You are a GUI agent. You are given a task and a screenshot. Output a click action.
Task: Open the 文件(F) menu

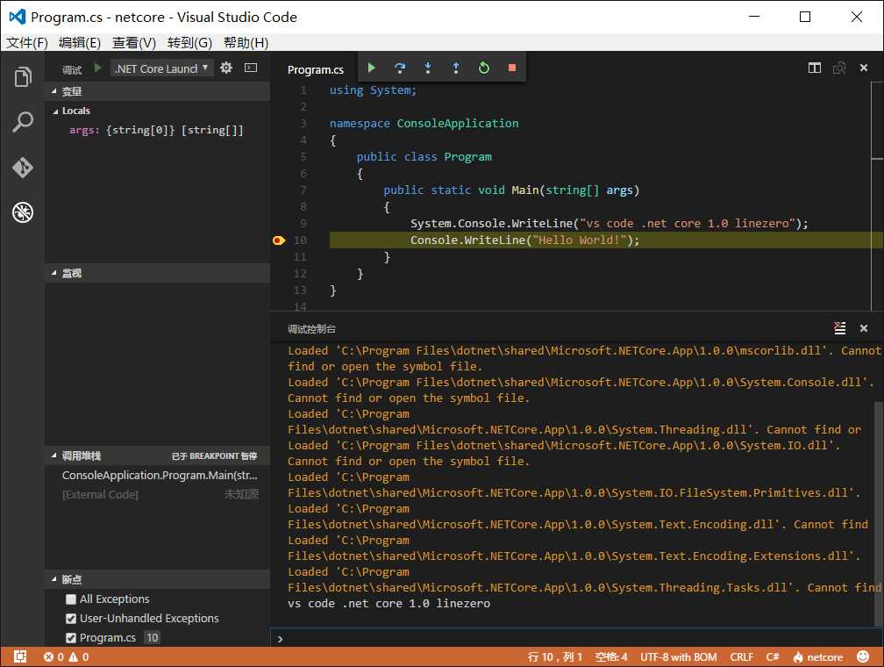27,42
